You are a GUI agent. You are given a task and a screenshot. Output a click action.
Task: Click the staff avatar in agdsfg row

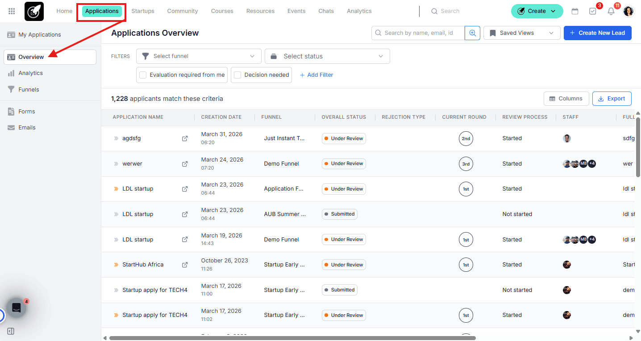pyautogui.click(x=567, y=138)
